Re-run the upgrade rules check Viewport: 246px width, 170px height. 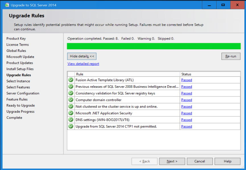click(x=231, y=56)
